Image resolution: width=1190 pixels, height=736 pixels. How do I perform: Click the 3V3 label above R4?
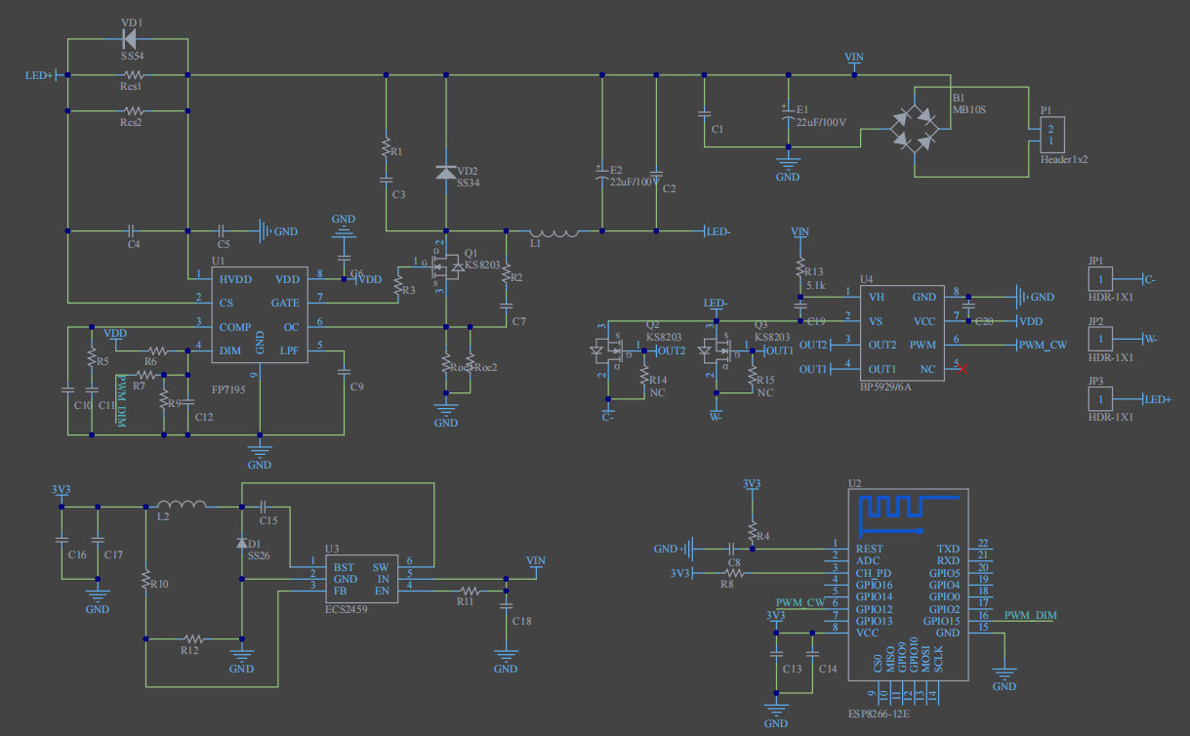(x=752, y=483)
